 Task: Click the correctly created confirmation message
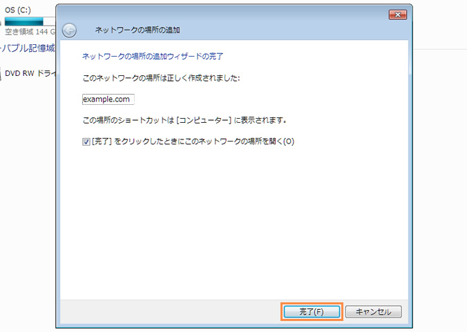point(161,79)
